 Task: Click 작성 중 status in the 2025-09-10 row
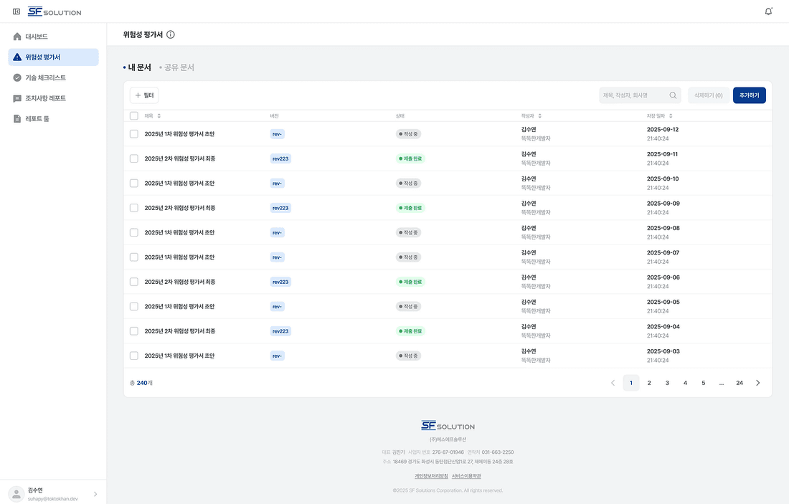pos(408,183)
